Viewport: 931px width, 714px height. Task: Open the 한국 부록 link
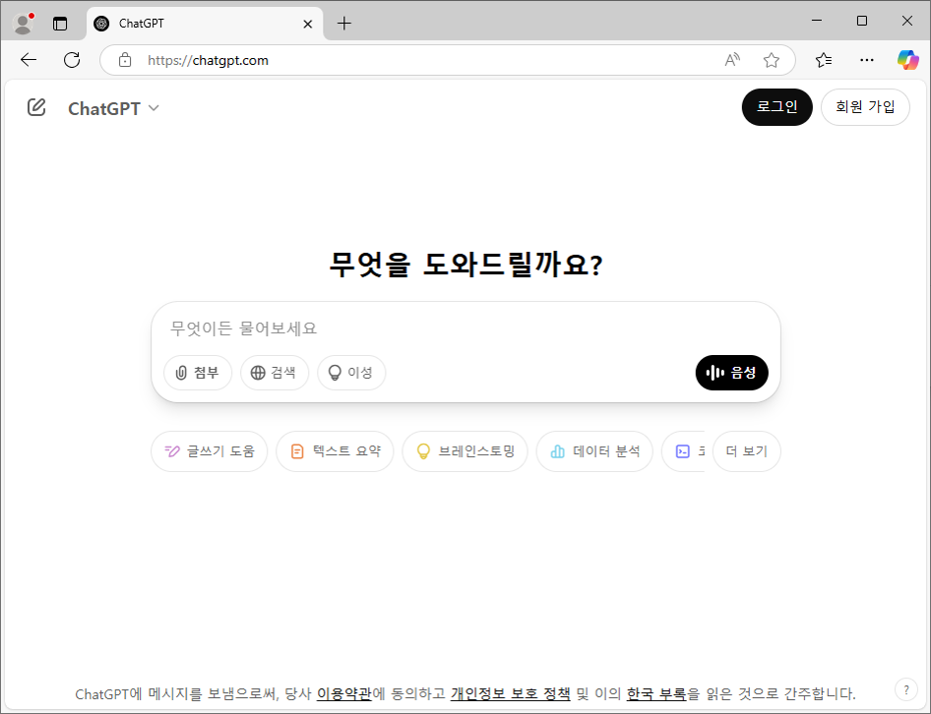coord(656,693)
